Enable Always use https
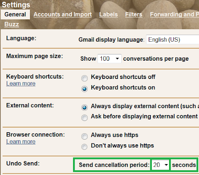Screen dimensions: 199x175 click(x=84, y=136)
